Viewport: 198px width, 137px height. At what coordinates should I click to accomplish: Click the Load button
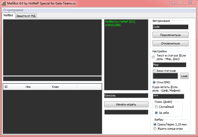click(184, 76)
